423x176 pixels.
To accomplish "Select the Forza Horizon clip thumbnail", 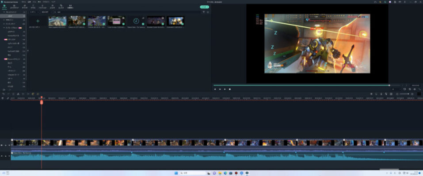I will (x=117, y=21).
